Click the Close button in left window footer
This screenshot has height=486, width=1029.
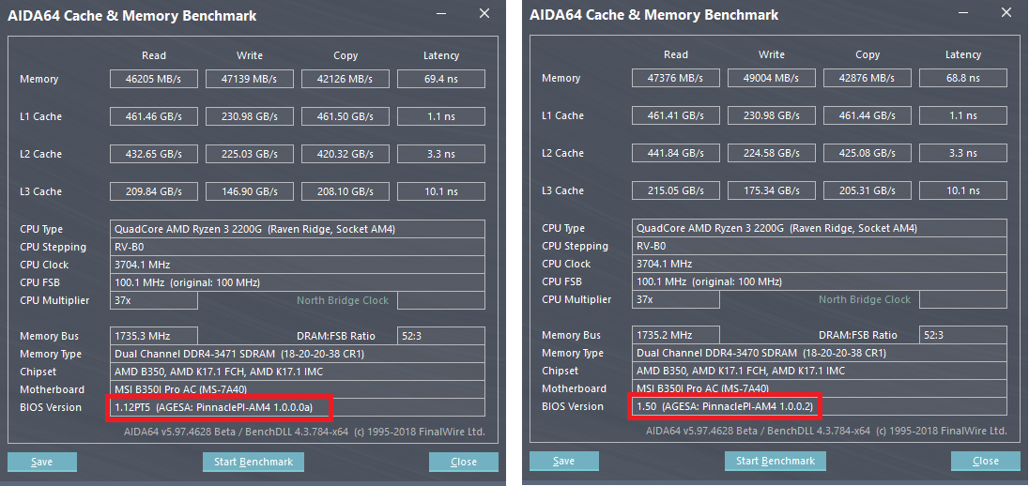coord(464,462)
